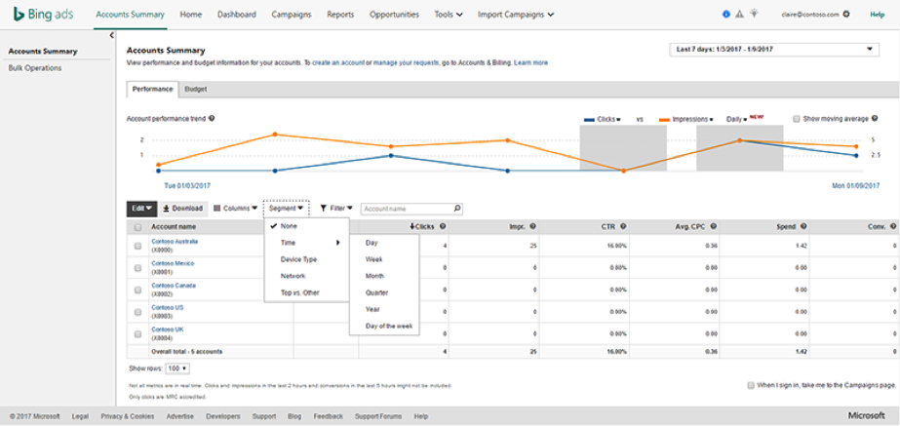Click the help icon in Impr. column header
Image resolution: width=900 pixels, height=426 pixels.
[x=532, y=227]
